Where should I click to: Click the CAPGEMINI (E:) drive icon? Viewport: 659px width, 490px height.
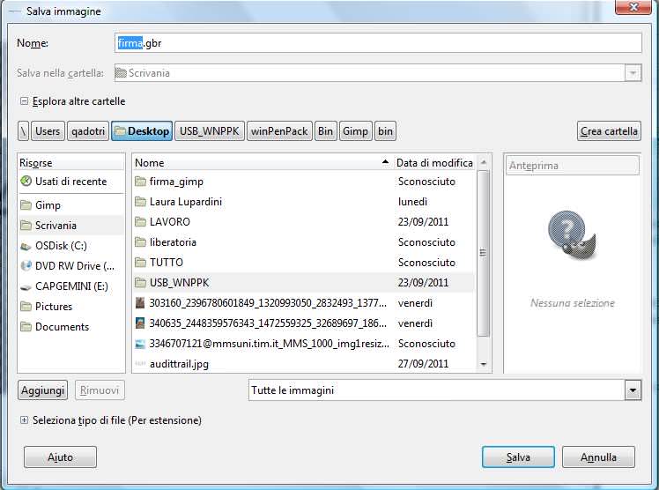click(26, 286)
